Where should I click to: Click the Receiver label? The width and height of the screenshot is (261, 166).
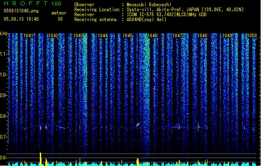84,15
